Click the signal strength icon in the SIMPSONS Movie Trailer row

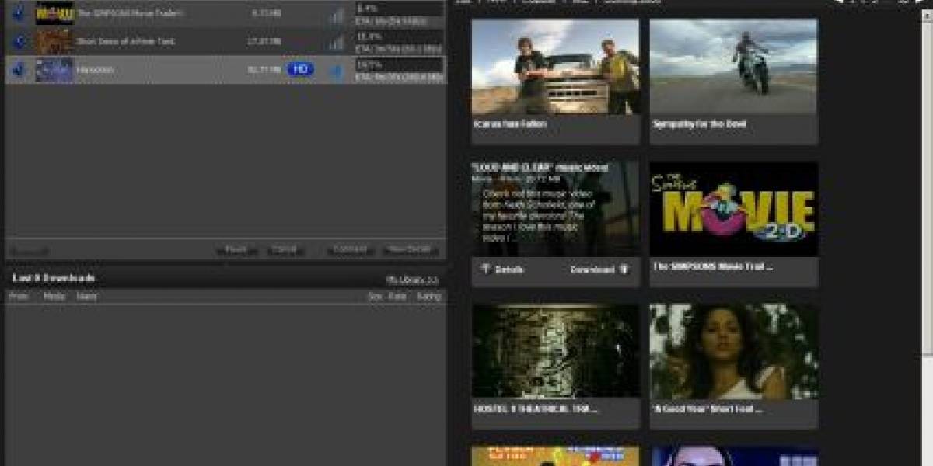click(x=336, y=15)
